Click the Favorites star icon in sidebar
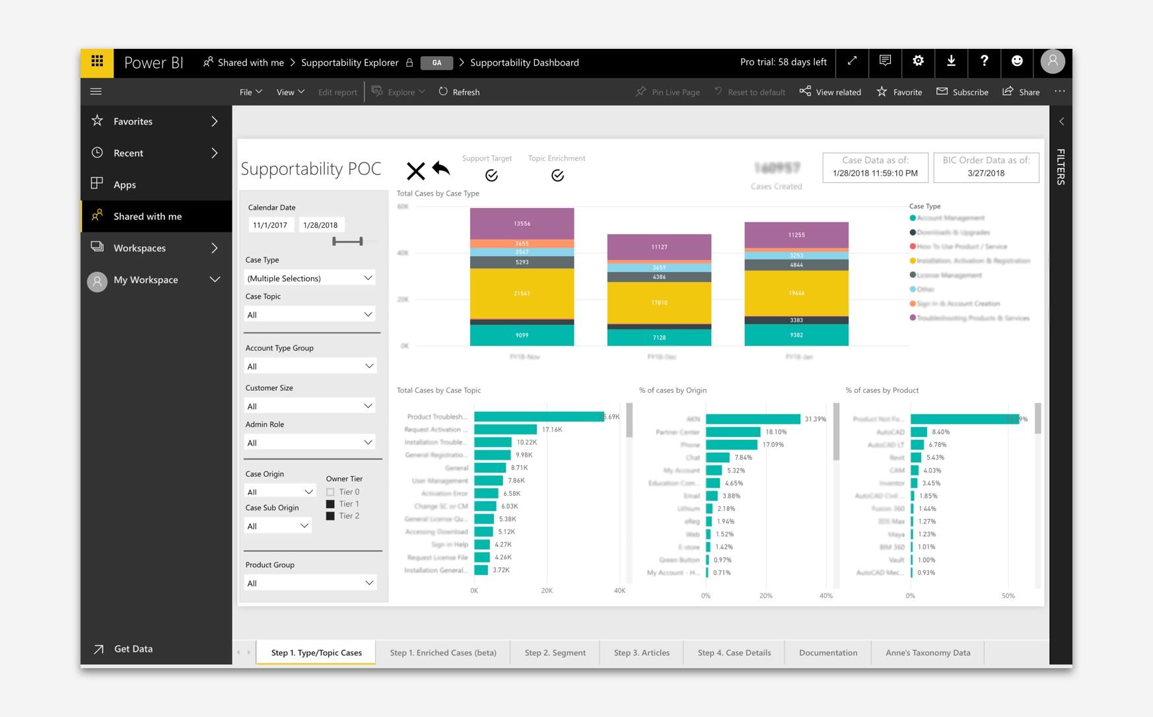 [x=97, y=121]
